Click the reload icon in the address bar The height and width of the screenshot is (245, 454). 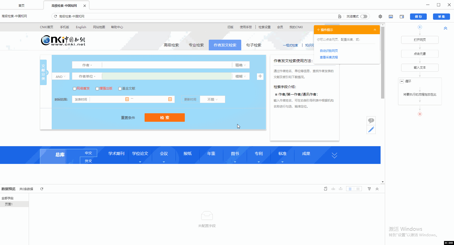(x=55, y=16)
